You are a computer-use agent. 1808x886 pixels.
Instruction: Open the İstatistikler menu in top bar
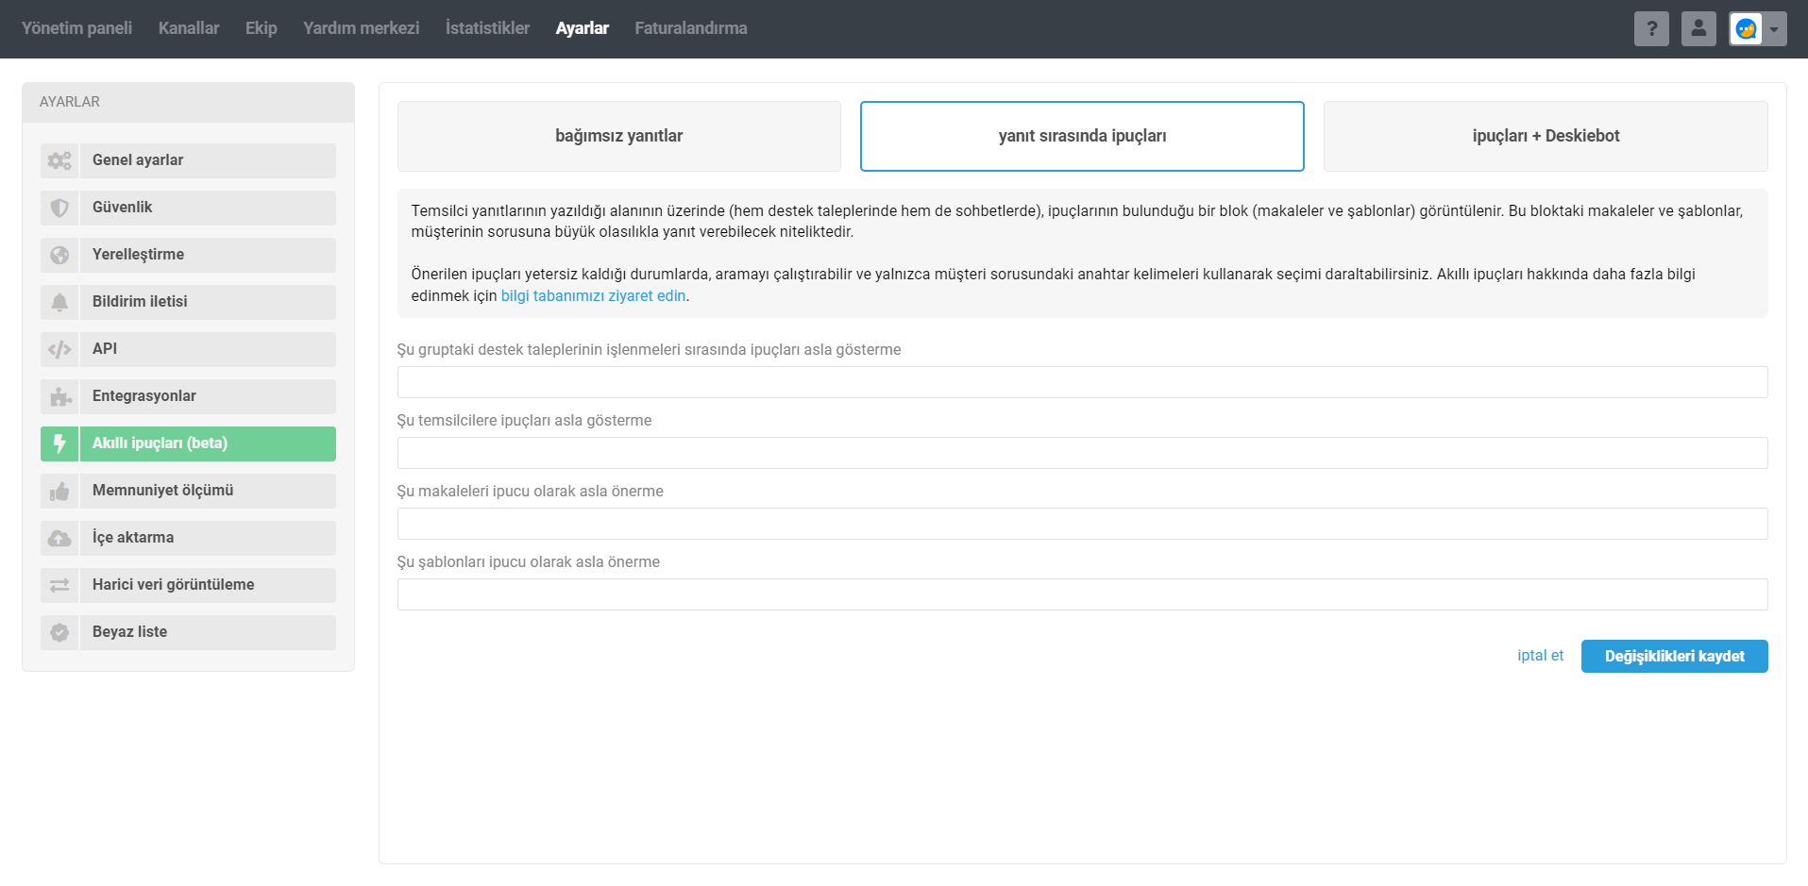coord(487,28)
